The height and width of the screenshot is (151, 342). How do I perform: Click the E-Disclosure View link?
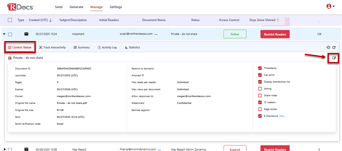[282, 116]
